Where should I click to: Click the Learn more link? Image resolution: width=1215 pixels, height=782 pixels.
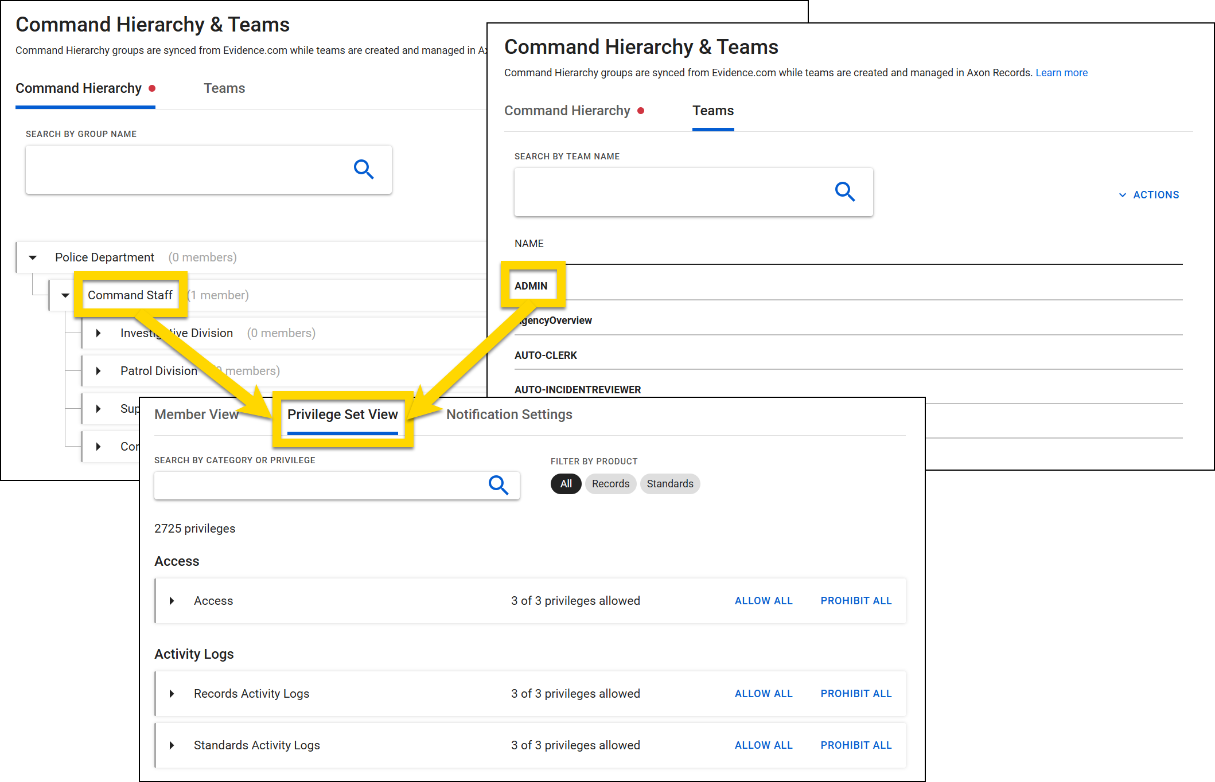coord(1061,72)
